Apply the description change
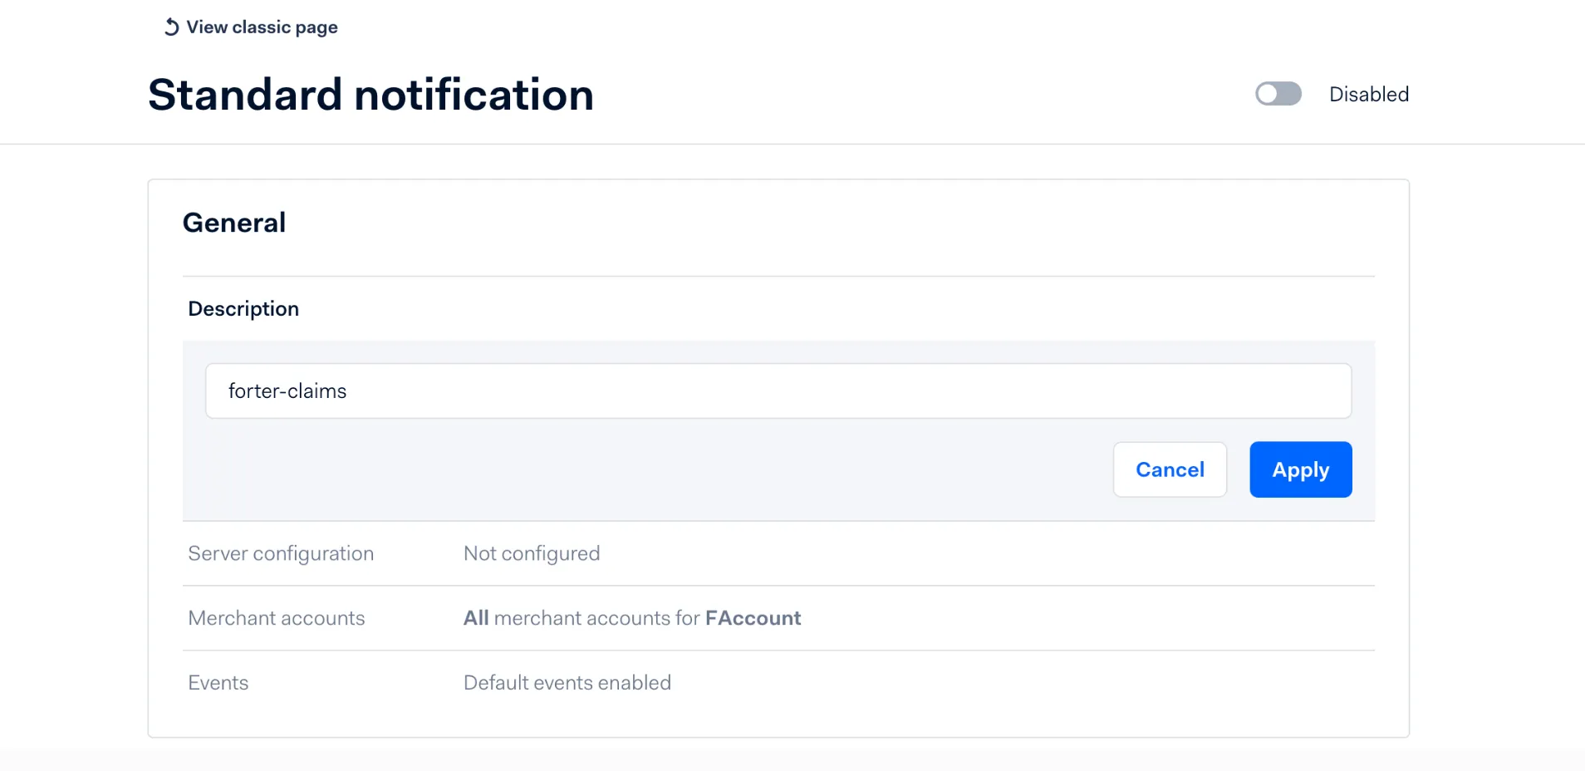 [x=1300, y=469]
